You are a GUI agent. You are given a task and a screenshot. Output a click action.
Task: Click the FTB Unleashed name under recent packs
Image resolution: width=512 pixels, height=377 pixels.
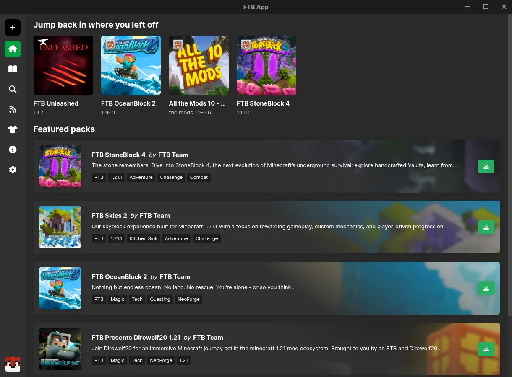coord(56,103)
